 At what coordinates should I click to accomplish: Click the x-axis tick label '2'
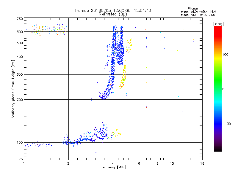point(68,163)
